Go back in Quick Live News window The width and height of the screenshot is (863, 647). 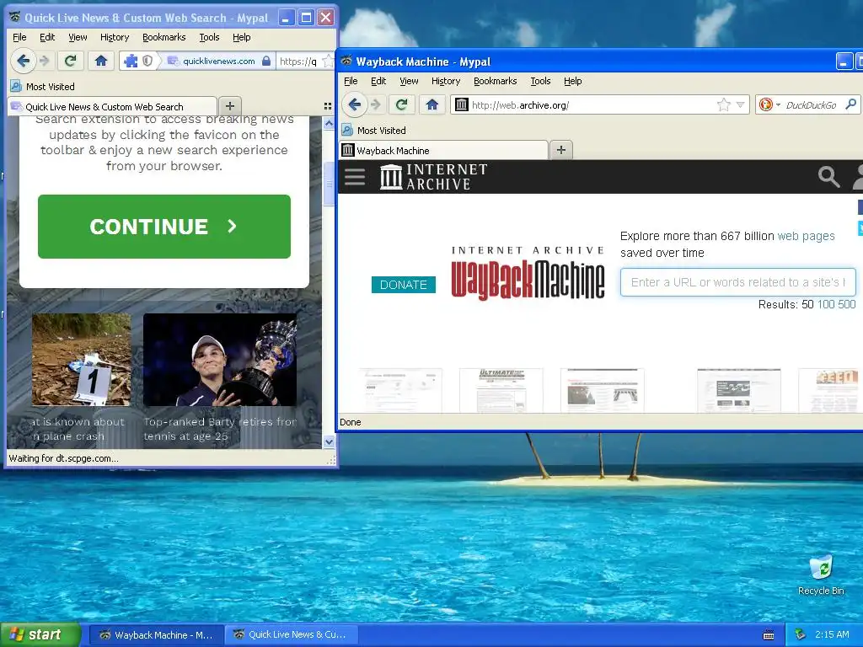point(23,61)
